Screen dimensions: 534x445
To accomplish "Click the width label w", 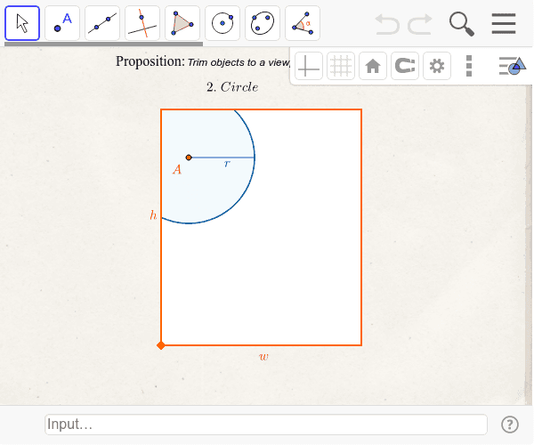I will tap(263, 357).
